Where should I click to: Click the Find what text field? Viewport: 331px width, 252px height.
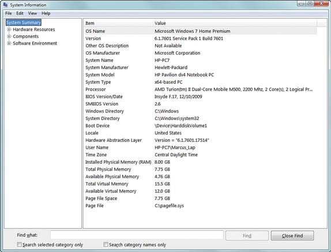pos(137,235)
